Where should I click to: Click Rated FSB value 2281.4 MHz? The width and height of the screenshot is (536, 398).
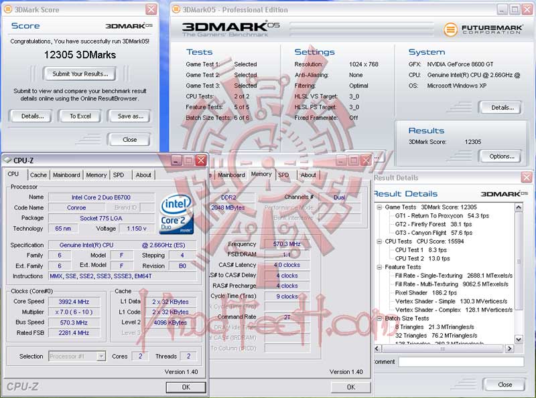click(x=74, y=333)
